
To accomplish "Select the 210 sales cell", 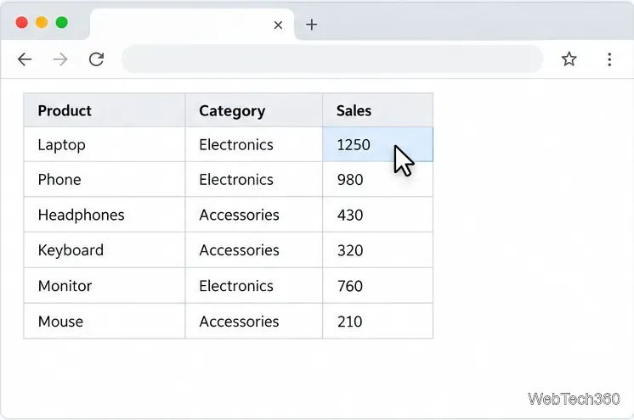I will 377,321.
